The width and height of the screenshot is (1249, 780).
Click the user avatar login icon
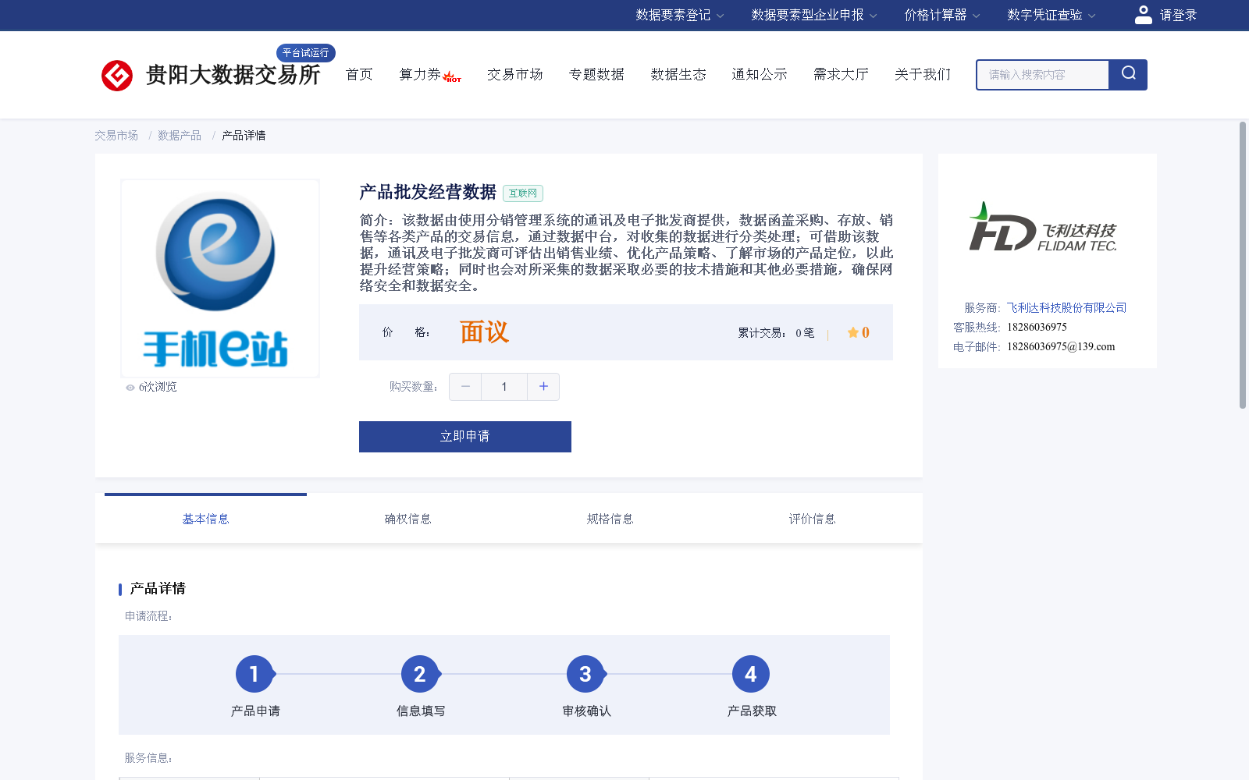[1144, 15]
